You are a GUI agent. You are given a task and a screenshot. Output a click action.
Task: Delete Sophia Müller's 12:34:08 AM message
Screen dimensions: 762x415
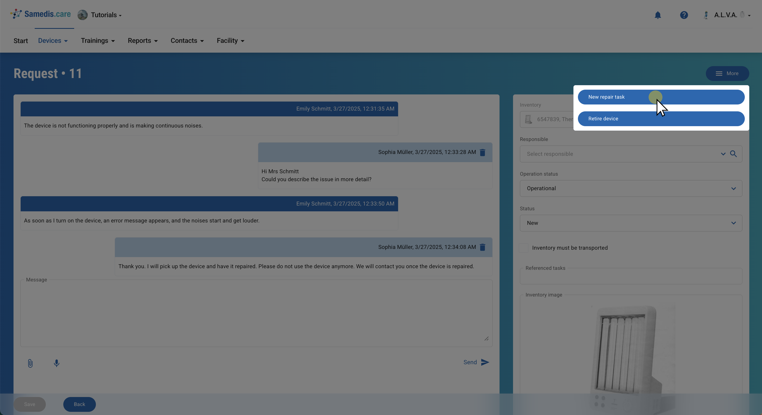(483, 247)
